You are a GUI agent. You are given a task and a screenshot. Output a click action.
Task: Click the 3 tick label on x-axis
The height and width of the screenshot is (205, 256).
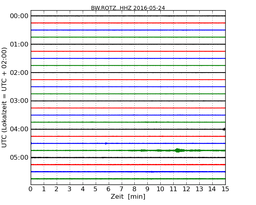(70, 189)
